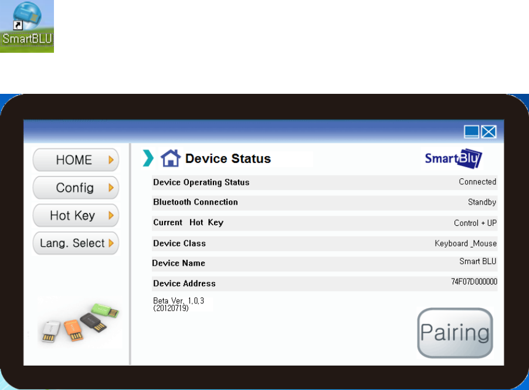Click the 74F07D000000 address value
529x390 pixels.
474,282
